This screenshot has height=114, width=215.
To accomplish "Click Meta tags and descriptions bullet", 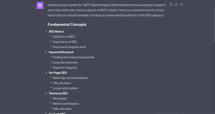I will point(71,78).
